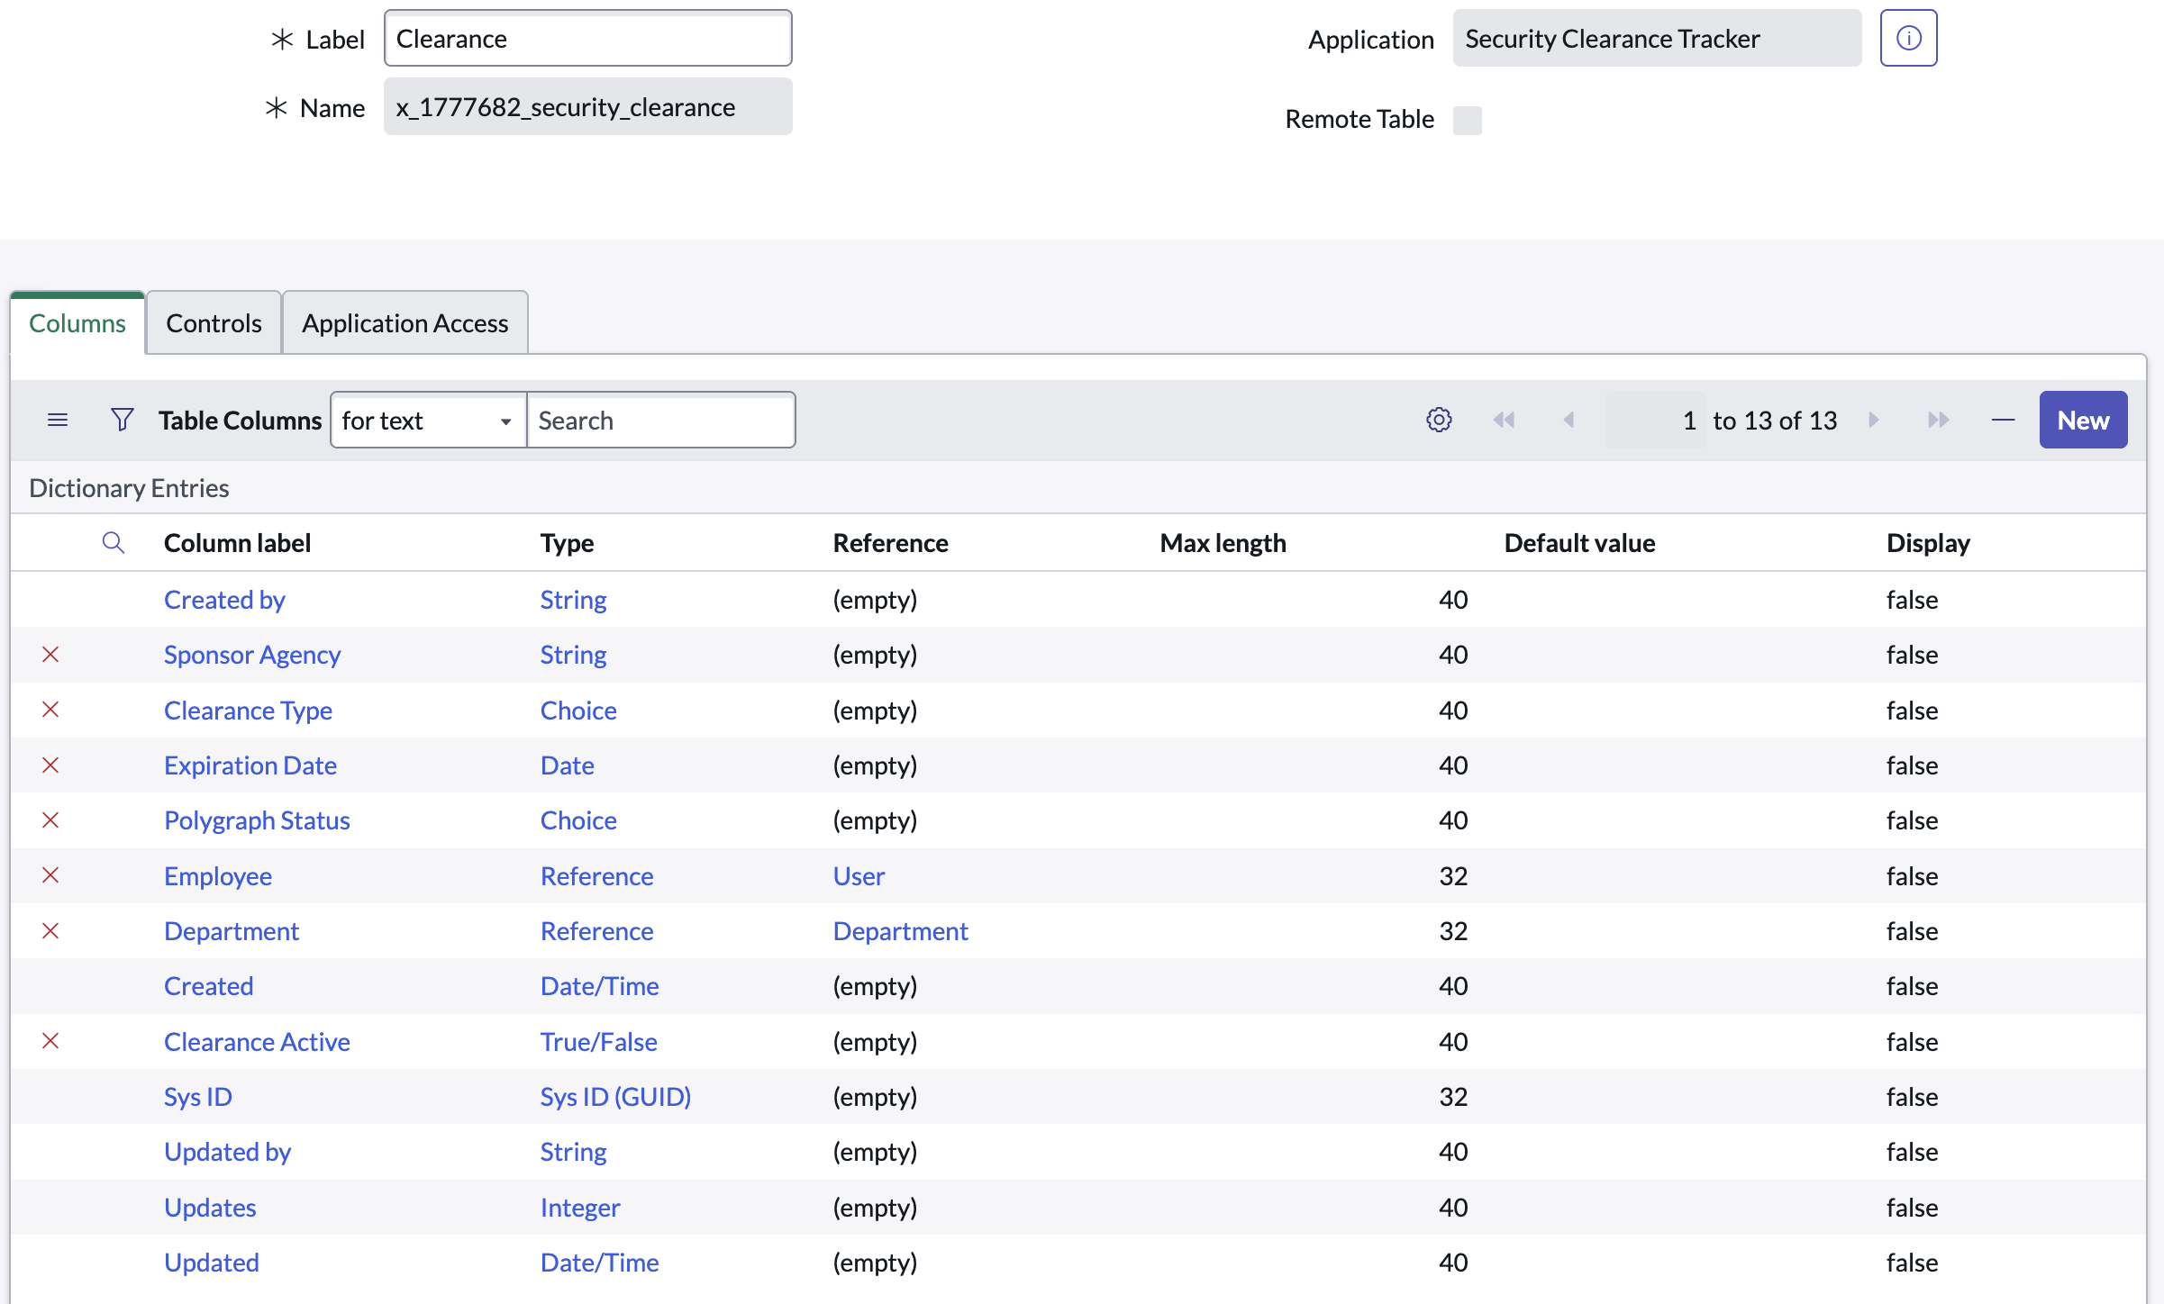Open the 'for text' search dropdown
Screen dimensions: 2164x1304
pos(428,421)
